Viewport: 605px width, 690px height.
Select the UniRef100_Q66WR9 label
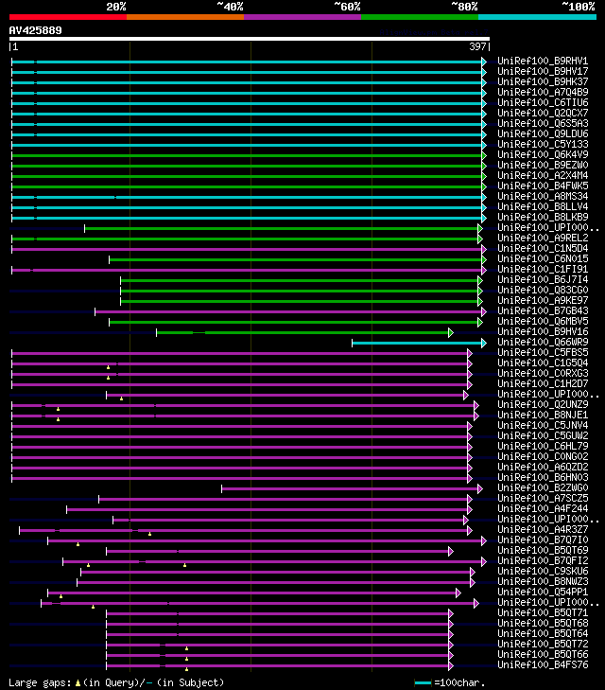tap(543, 342)
